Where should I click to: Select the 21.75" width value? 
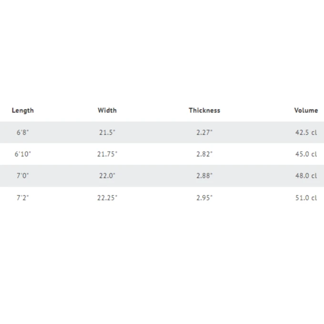107,154
